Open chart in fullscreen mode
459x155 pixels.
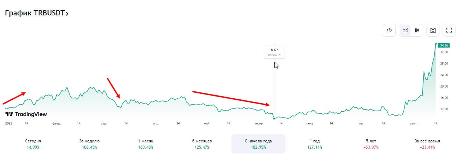449,30
